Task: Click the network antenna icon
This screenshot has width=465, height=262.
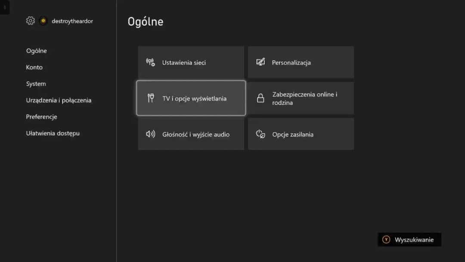Action: coord(150,62)
